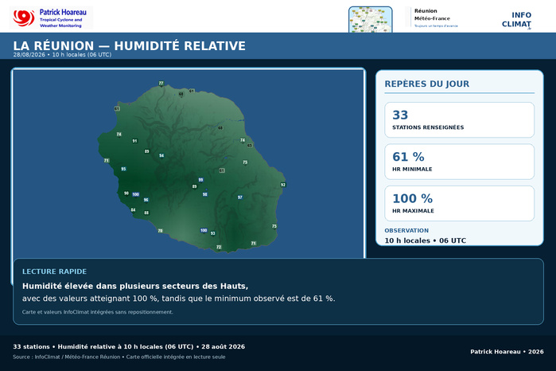
Task: Click the 100 % HR Maximale card
Action: (x=459, y=204)
